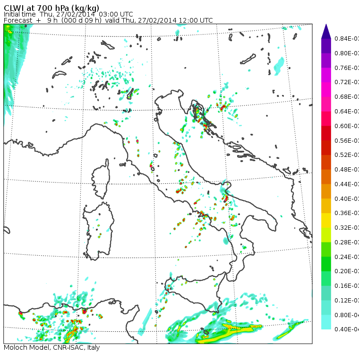The width and height of the screenshot is (359, 354).
Task: Click the yellow swatch between 0.32E-03 and 0.36E-03
Action: point(326,220)
